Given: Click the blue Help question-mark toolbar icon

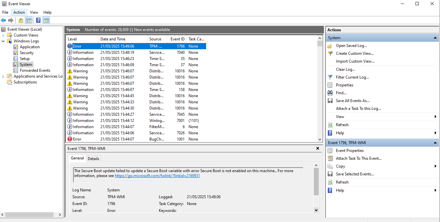Looking at the screenshot, I should click(38, 21).
